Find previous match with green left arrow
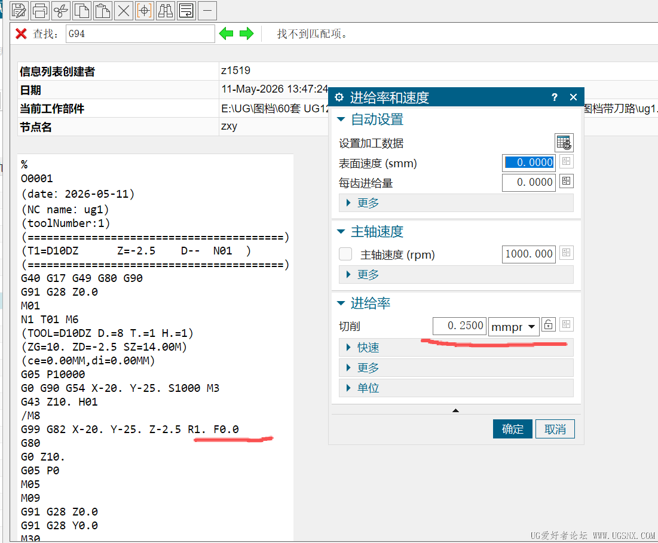This screenshot has width=658, height=543. click(226, 33)
